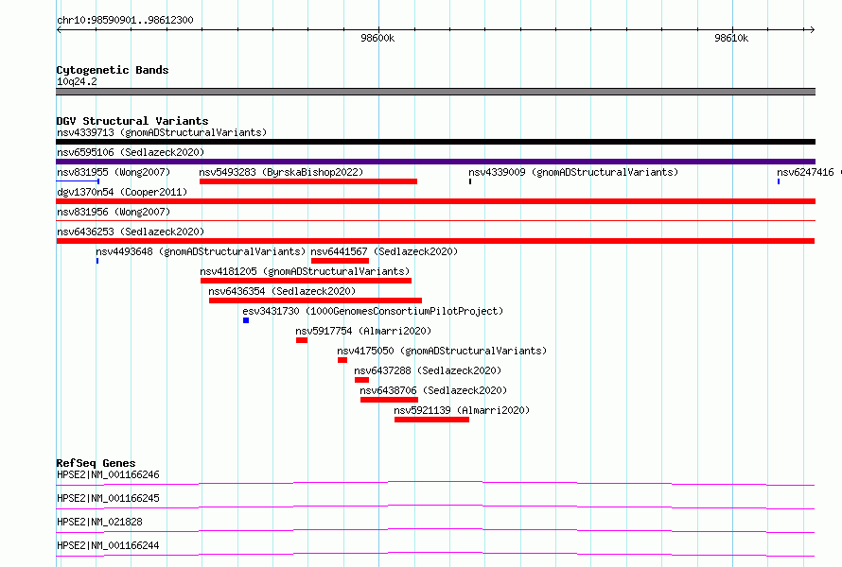Open the nsv4181205 (gnomADStructuralVariants) label

coord(305,271)
